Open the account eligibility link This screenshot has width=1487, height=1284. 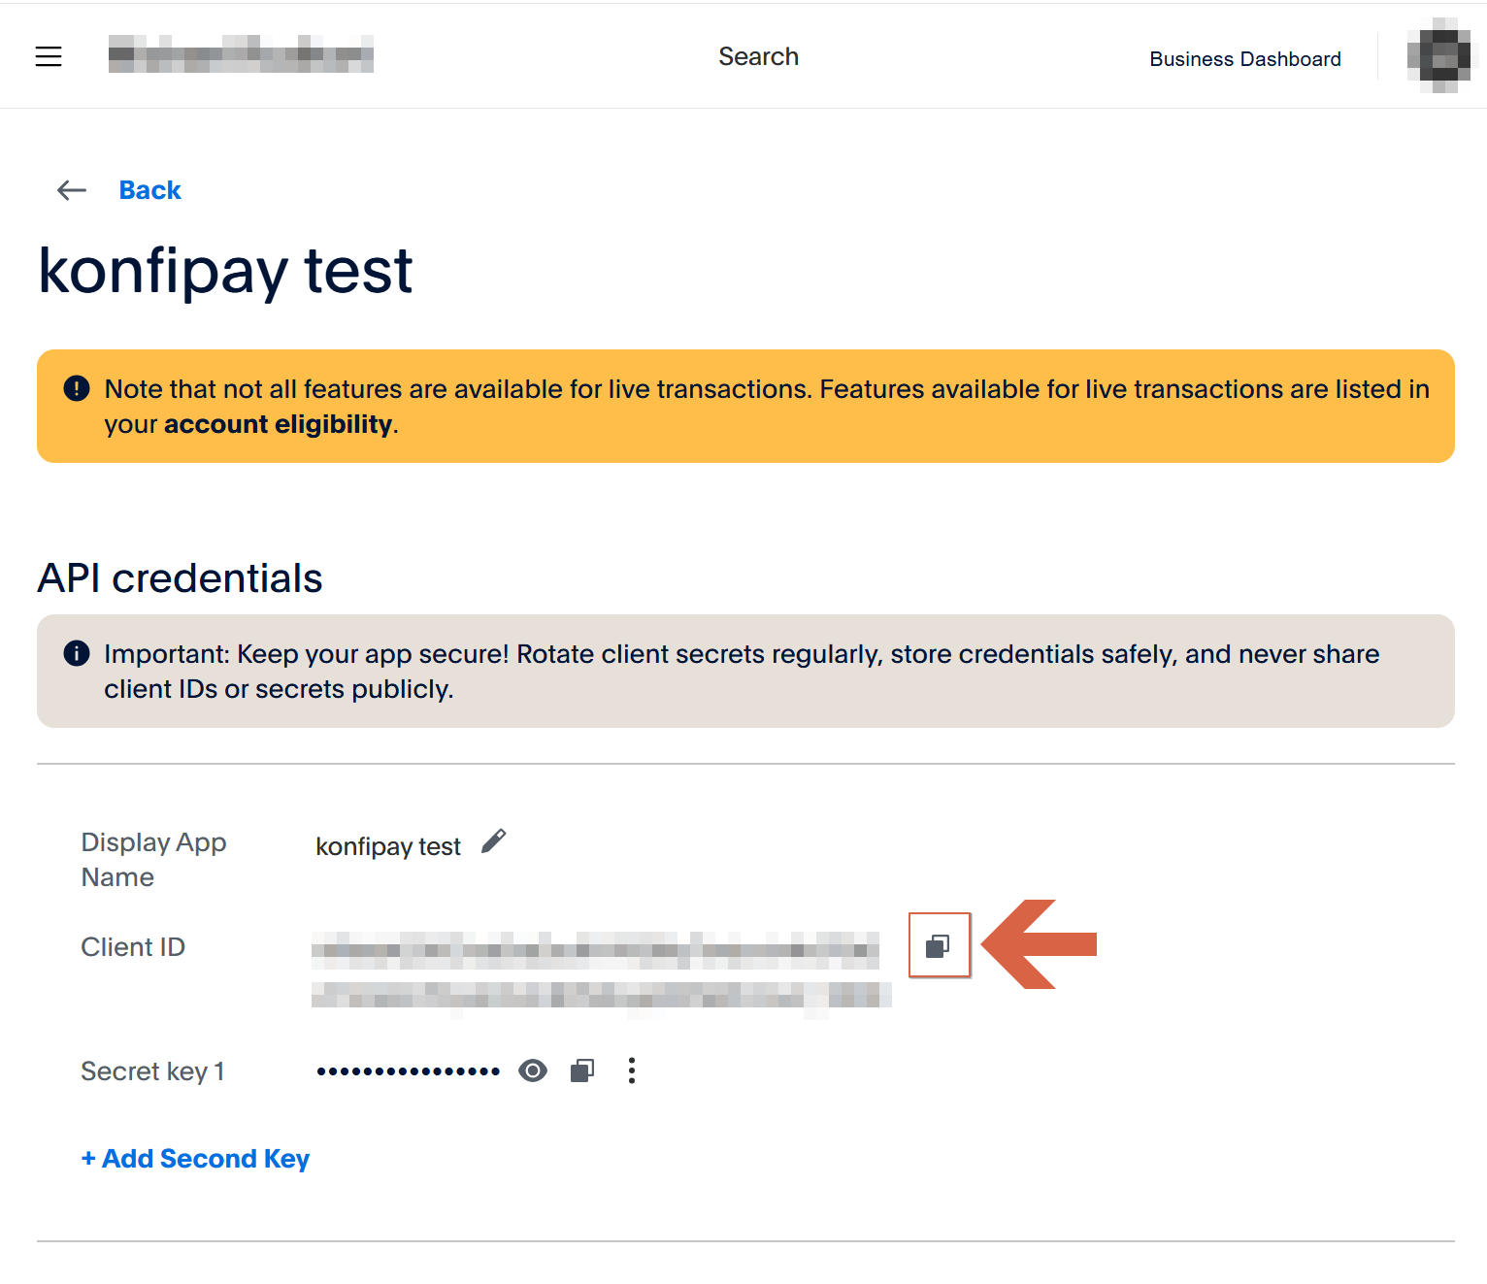pos(278,425)
